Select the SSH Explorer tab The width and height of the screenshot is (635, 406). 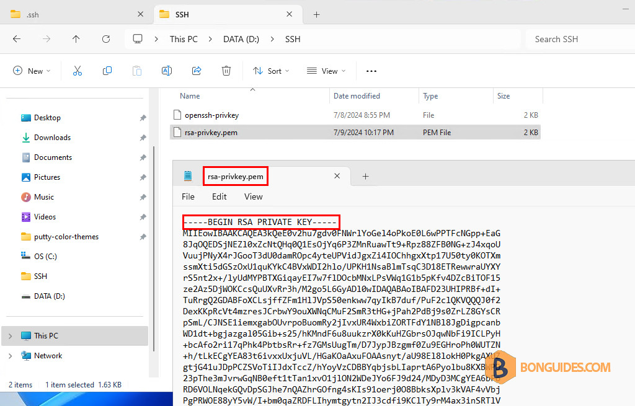click(x=228, y=15)
